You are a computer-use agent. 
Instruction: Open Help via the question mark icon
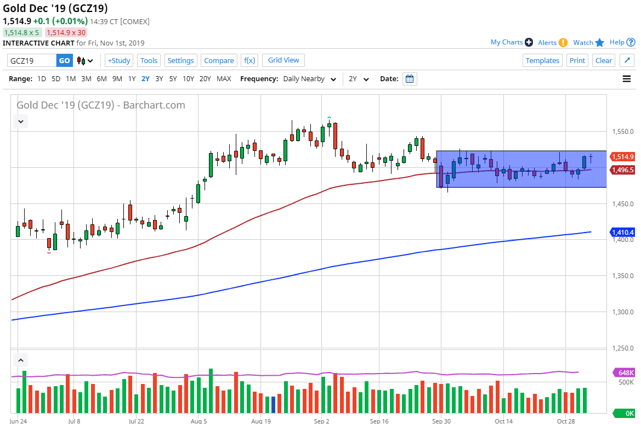point(631,42)
